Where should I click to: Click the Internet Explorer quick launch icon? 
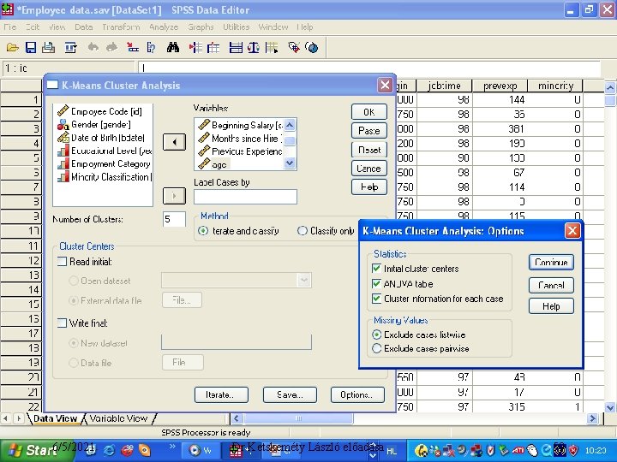109,450
